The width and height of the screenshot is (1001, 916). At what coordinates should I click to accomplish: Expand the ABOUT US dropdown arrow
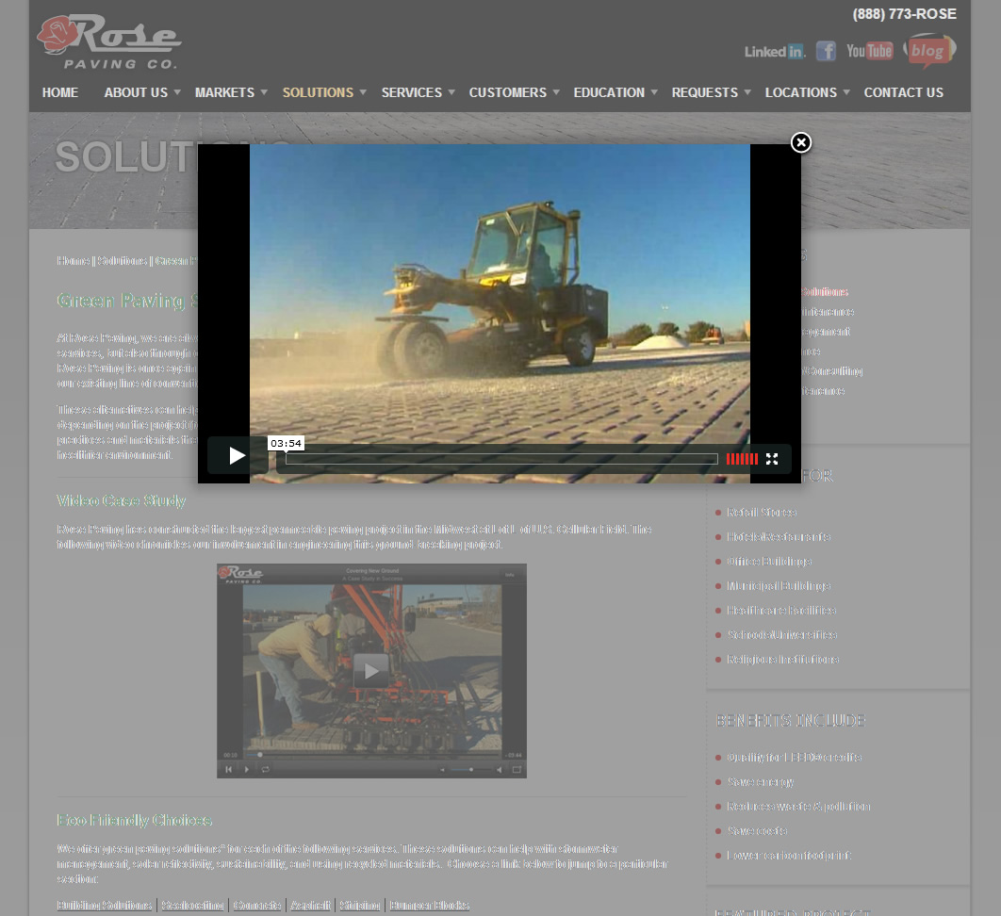[177, 92]
